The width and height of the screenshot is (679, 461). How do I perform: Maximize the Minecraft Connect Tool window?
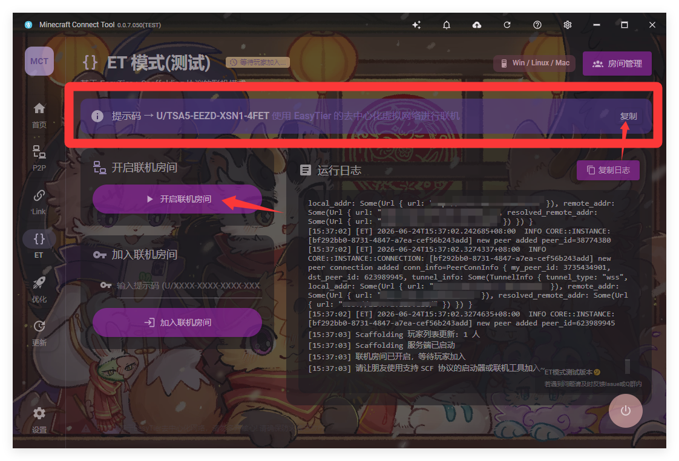pyautogui.click(x=625, y=25)
